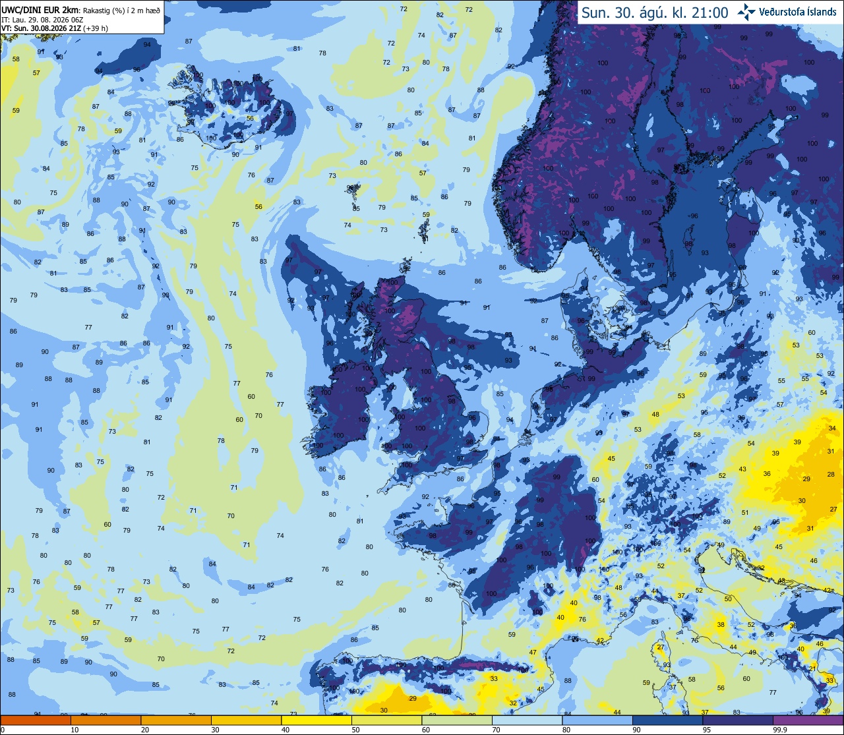This screenshot has height=735, width=844.
Task: Pick the dark blue 90–95 legend swatch
Action: coord(667,720)
